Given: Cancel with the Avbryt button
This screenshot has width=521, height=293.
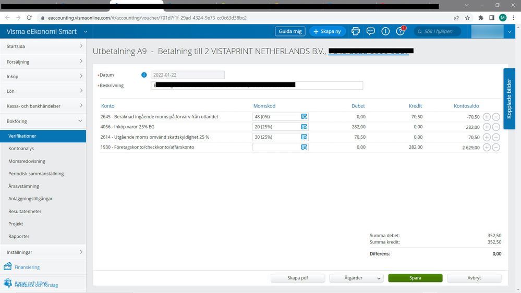Looking at the screenshot, I should [x=474, y=278].
